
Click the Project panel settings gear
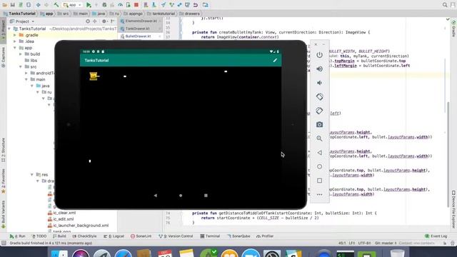click(104, 21)
